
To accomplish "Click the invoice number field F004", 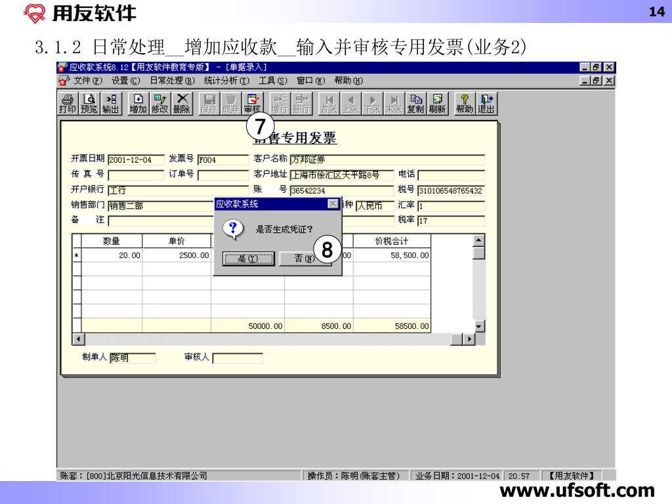I will point(223,160).
